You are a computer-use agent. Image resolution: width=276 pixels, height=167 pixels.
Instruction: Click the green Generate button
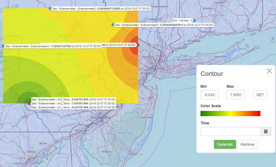tap(225, 144)
